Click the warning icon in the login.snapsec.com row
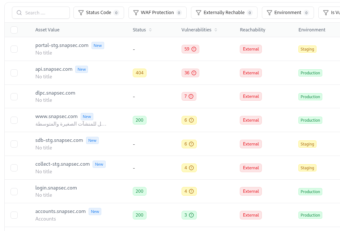 click(x=191, y=191)
